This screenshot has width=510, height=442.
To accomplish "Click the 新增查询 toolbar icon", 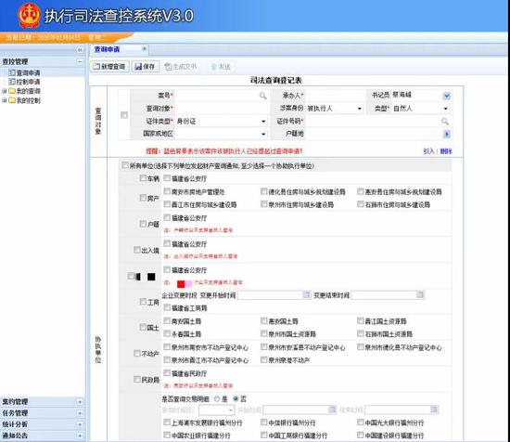I will tap(96, 67).
